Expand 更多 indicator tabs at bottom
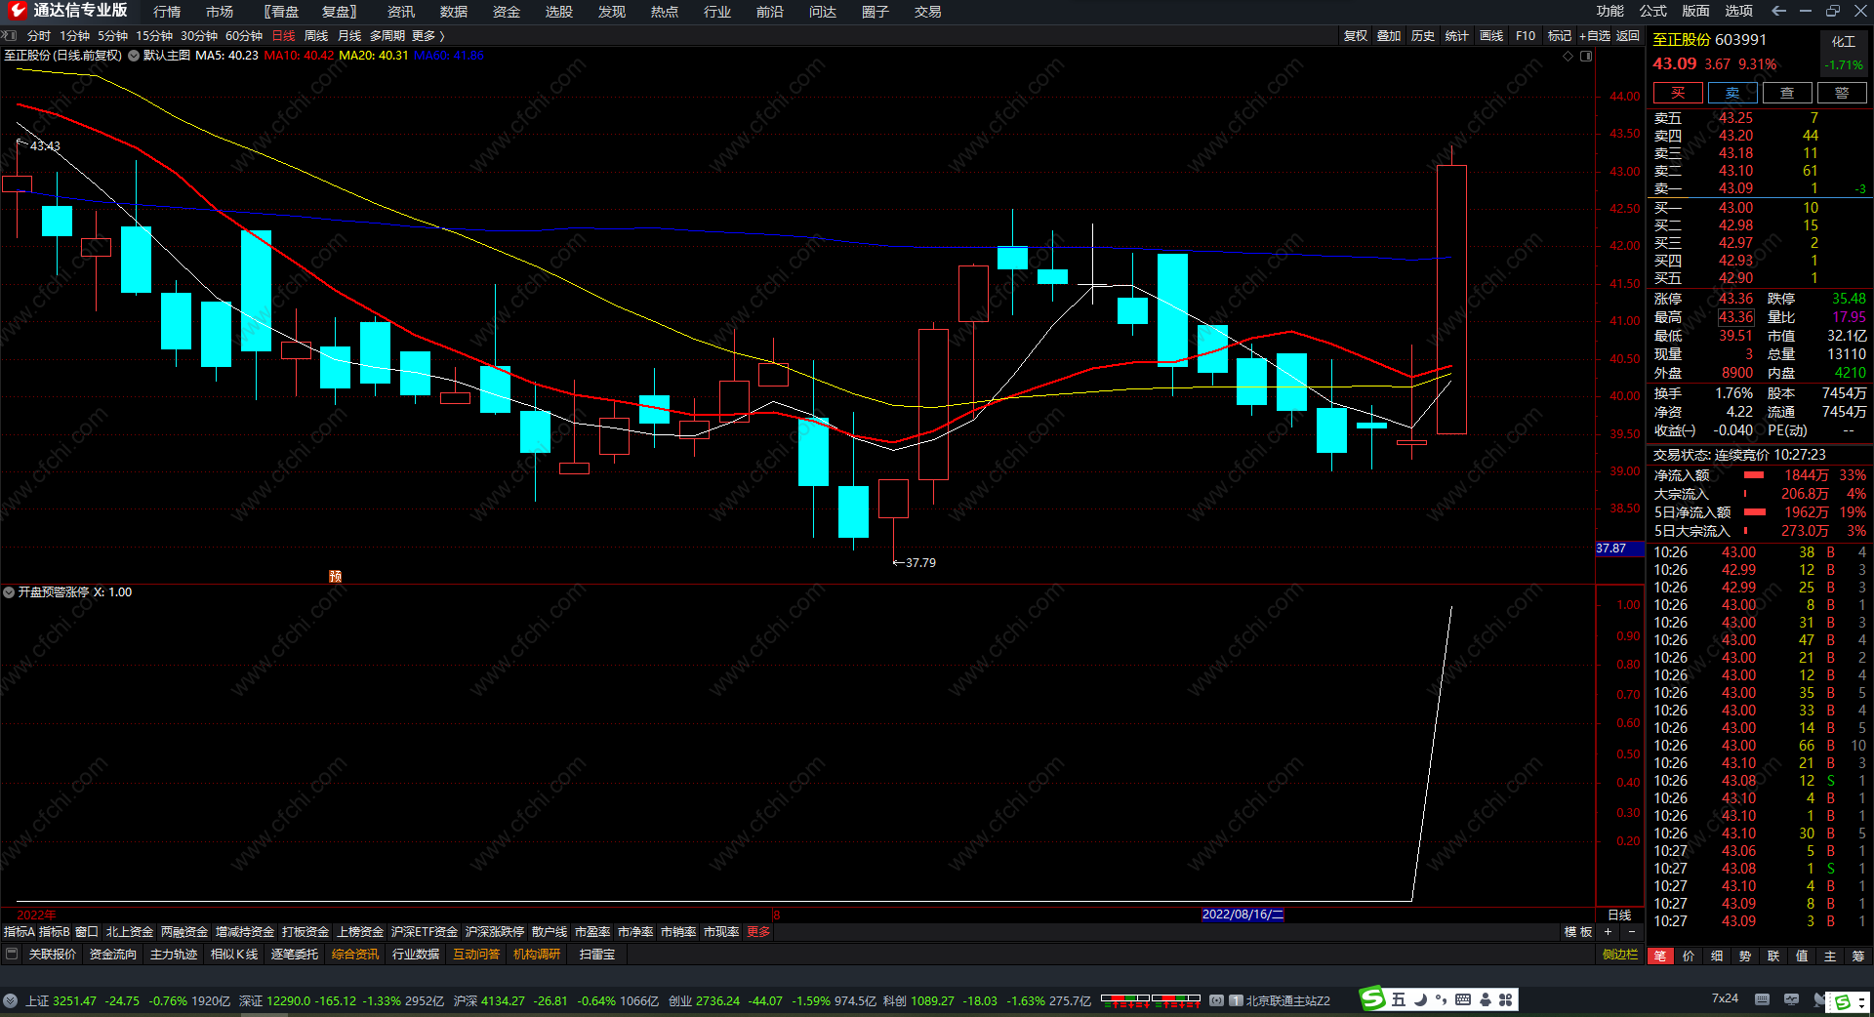The width and height of the screenshot is (1874, 1017). (x=758, y=932)
